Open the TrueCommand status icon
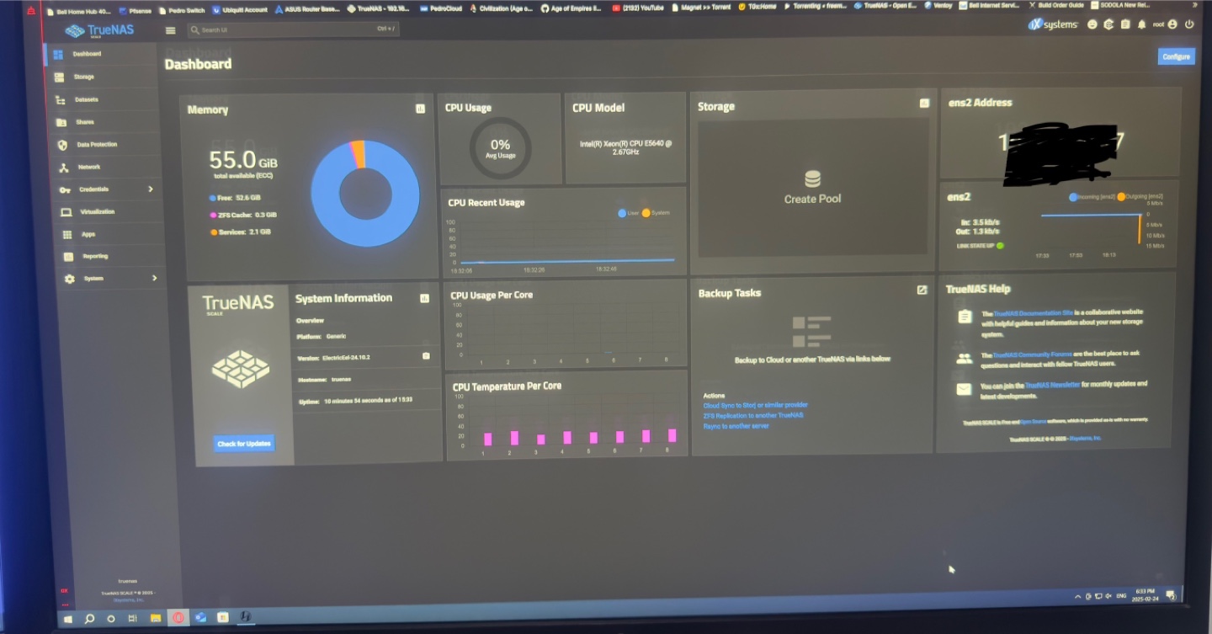 (x=1108, y=24)
